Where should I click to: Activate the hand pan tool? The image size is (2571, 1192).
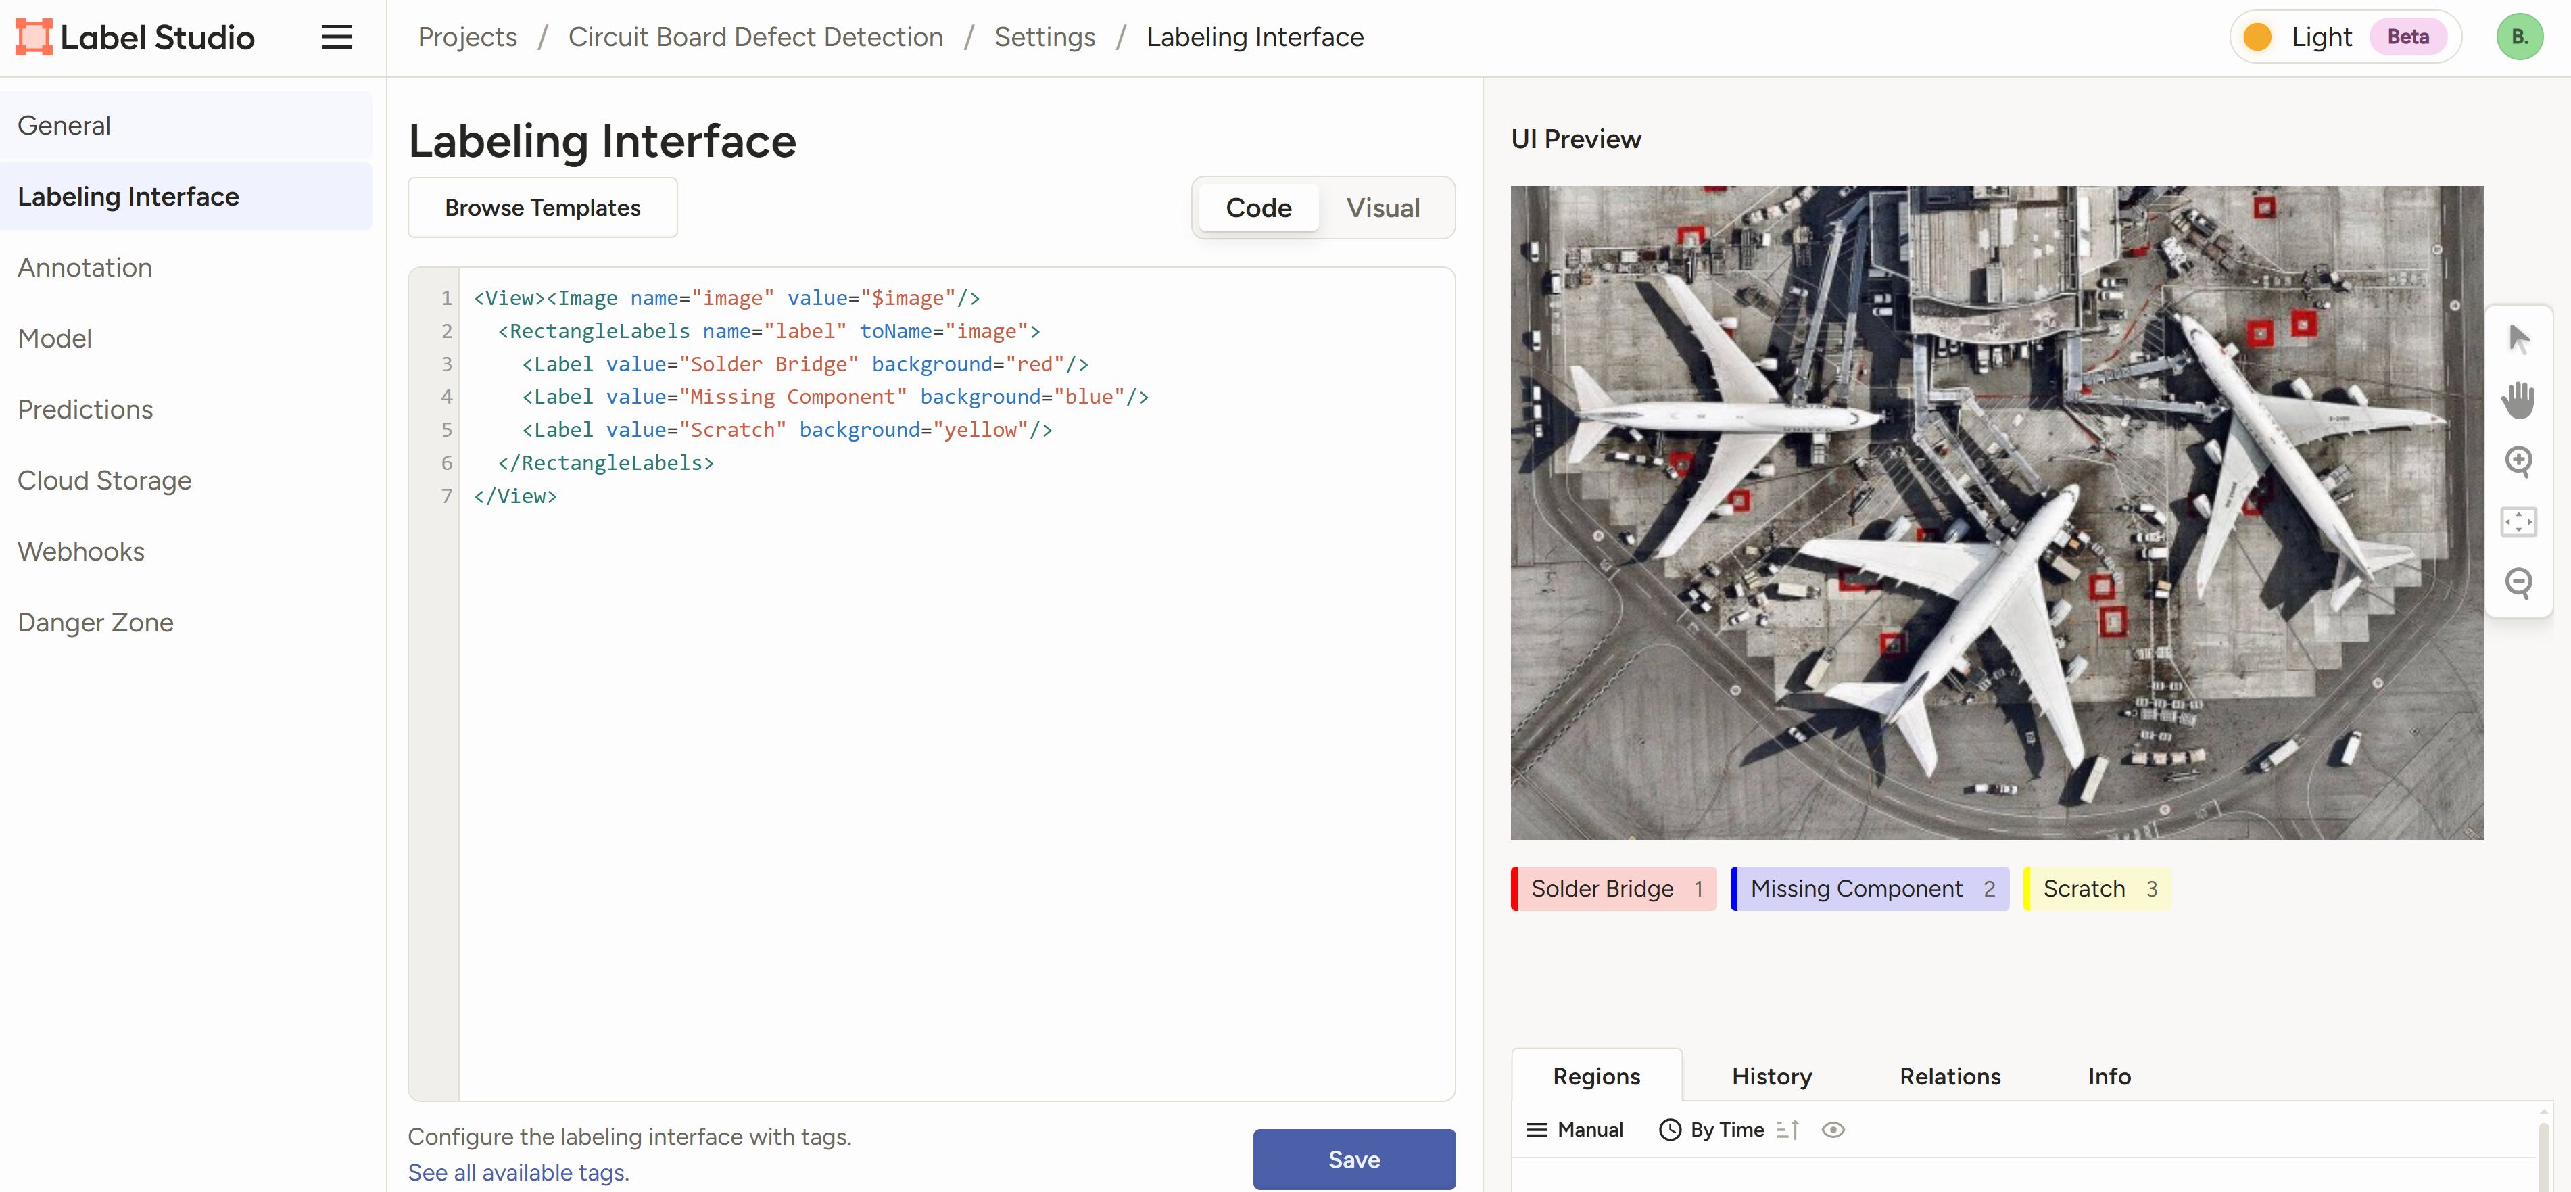[x=2519, y=400]
